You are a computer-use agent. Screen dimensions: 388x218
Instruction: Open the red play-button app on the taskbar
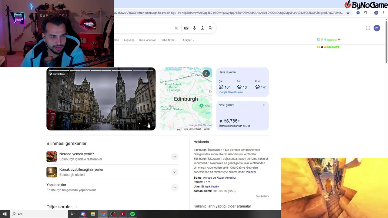(122, 214)
